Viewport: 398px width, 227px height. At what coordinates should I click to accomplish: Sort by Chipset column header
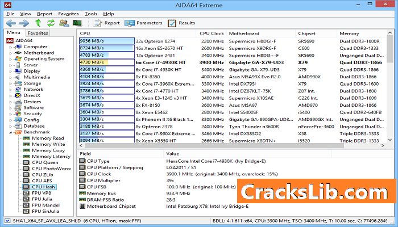316,33
